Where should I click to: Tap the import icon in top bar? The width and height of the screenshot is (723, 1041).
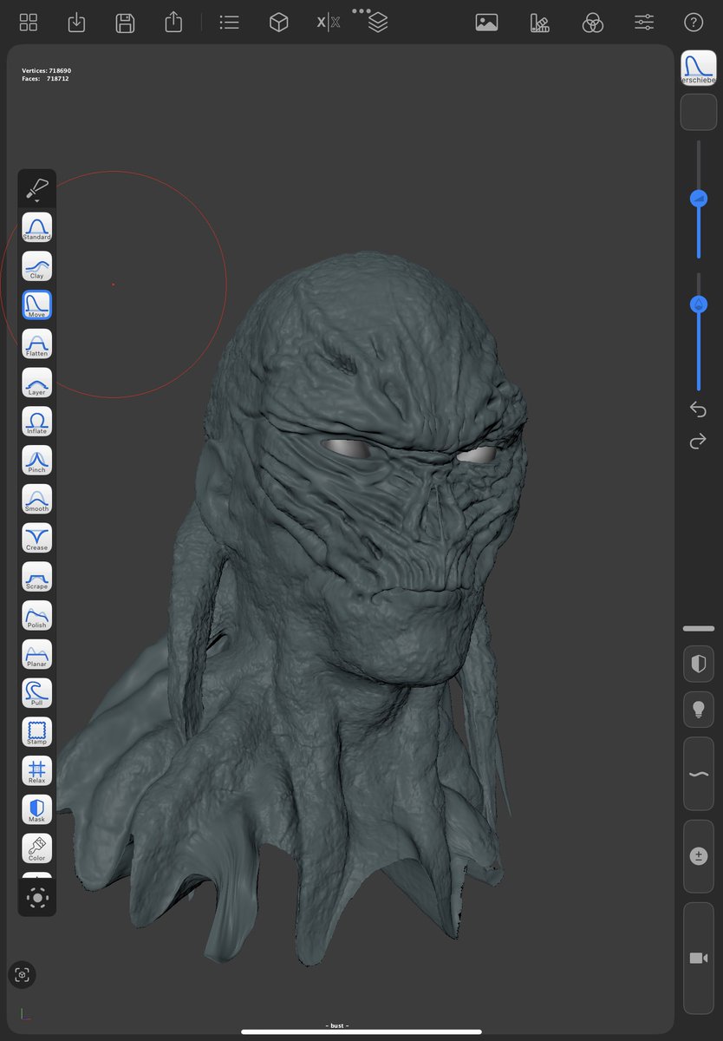point(76,23)
